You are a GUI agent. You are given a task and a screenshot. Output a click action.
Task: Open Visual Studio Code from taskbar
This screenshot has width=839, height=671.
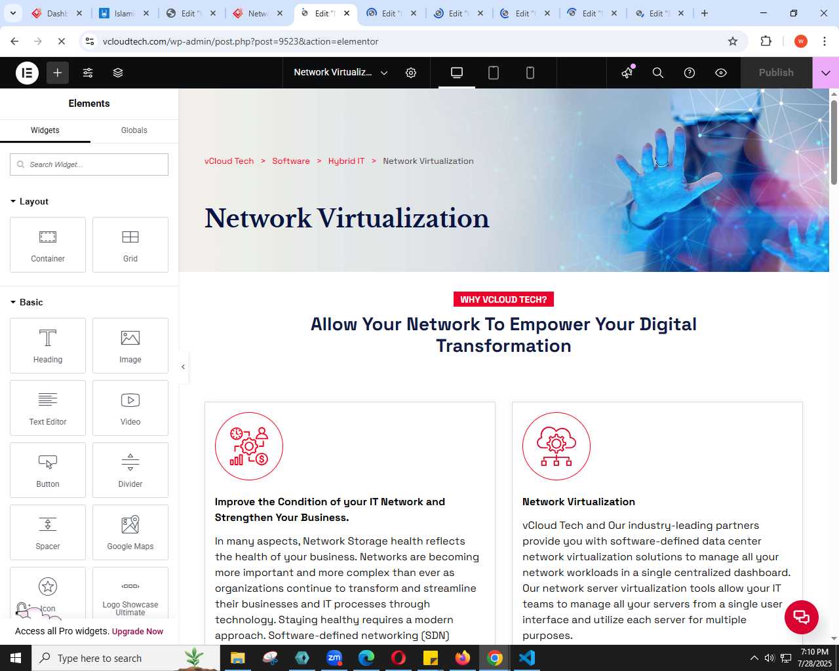click(x=527, y=658)
